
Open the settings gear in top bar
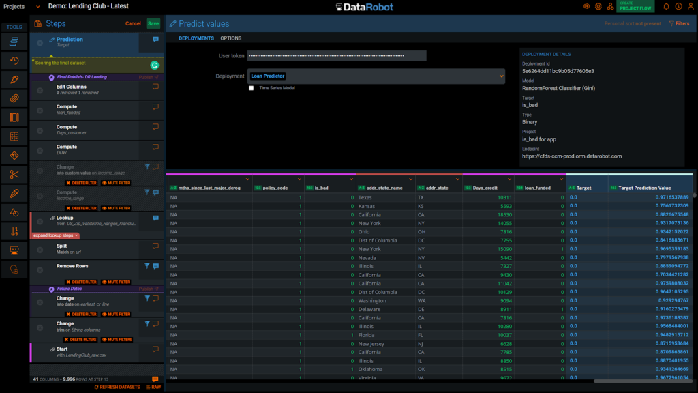click(598, 6)
